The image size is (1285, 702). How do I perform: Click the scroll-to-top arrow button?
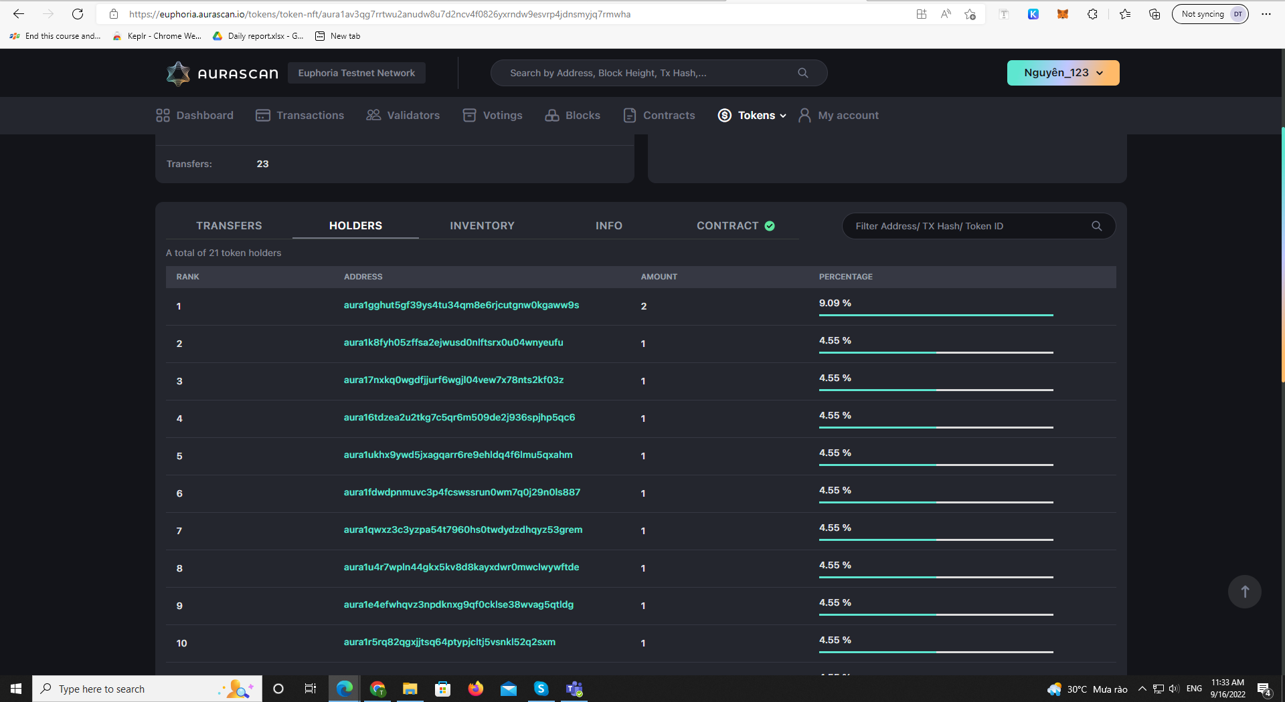click(1244, 592)
